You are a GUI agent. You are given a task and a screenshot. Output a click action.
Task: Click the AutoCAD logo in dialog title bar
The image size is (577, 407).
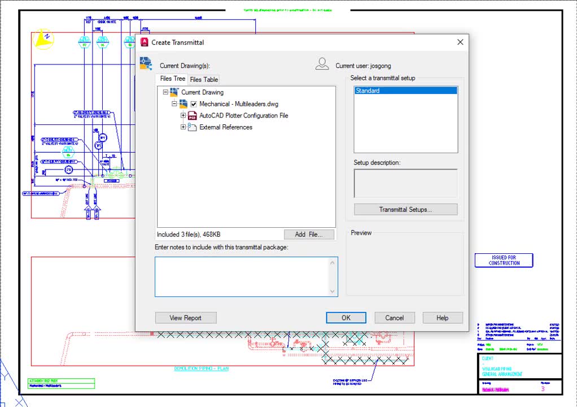145,42
